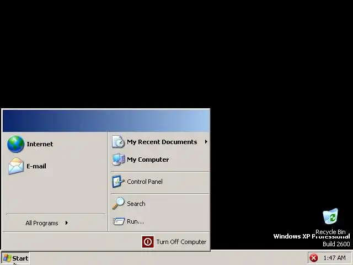This screenshot has width=353, height=265.
Task: Select the Run... menu label
Action: click(135, 221)
